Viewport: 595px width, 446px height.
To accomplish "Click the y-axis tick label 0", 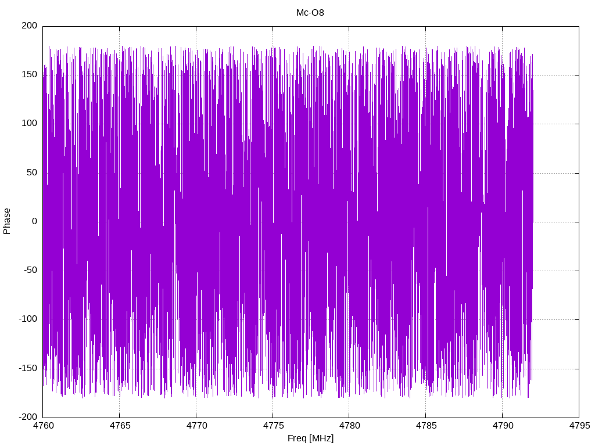I will tap(34, 221).
